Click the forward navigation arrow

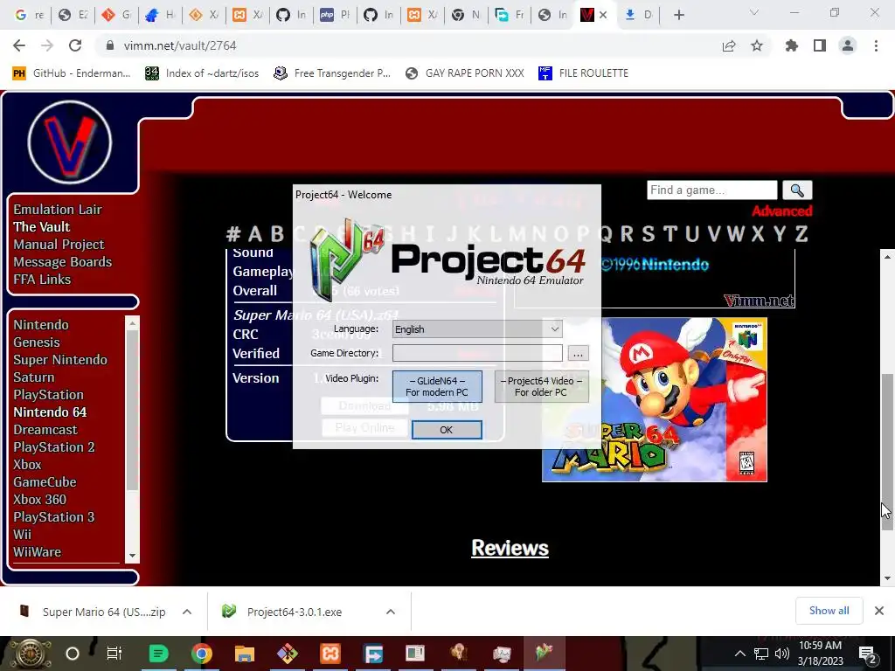click(x=47, y=45)
